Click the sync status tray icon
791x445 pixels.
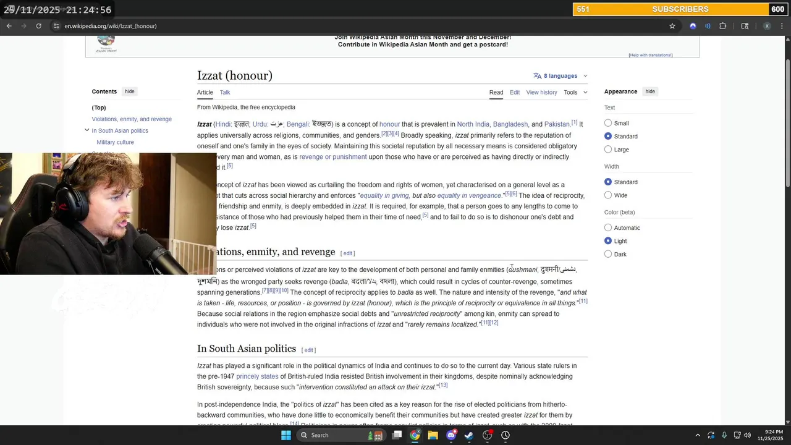pyautogui.click(x=711, y=435)
